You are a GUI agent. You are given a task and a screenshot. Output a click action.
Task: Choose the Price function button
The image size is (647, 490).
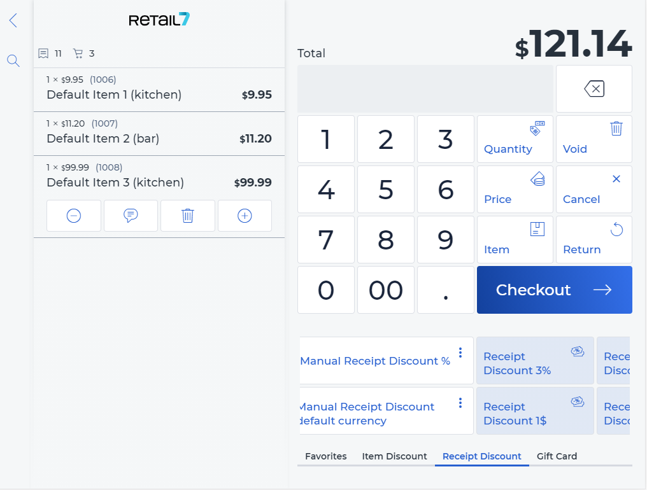click(515, 190)
